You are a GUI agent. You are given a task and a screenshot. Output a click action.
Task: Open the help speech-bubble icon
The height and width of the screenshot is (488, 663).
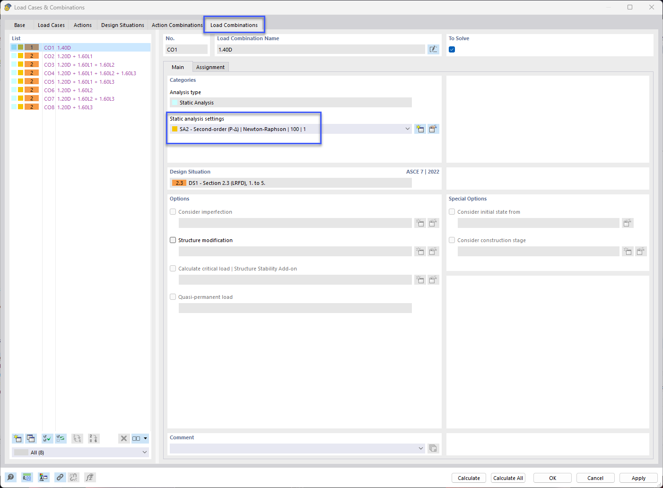pyautogui.click(x=10, y=477)
